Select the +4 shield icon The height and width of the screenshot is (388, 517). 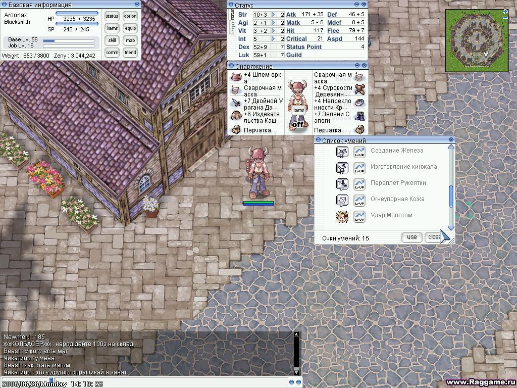coord(359,103)
